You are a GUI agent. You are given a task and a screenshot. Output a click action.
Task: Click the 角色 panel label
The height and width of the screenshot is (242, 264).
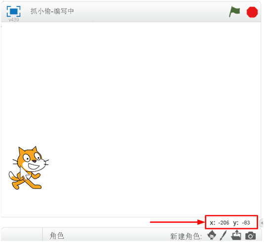(57, 236)
